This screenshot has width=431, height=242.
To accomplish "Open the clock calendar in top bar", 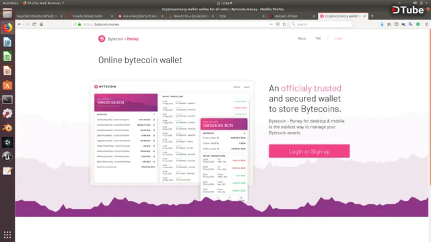I will pos(224,3).
